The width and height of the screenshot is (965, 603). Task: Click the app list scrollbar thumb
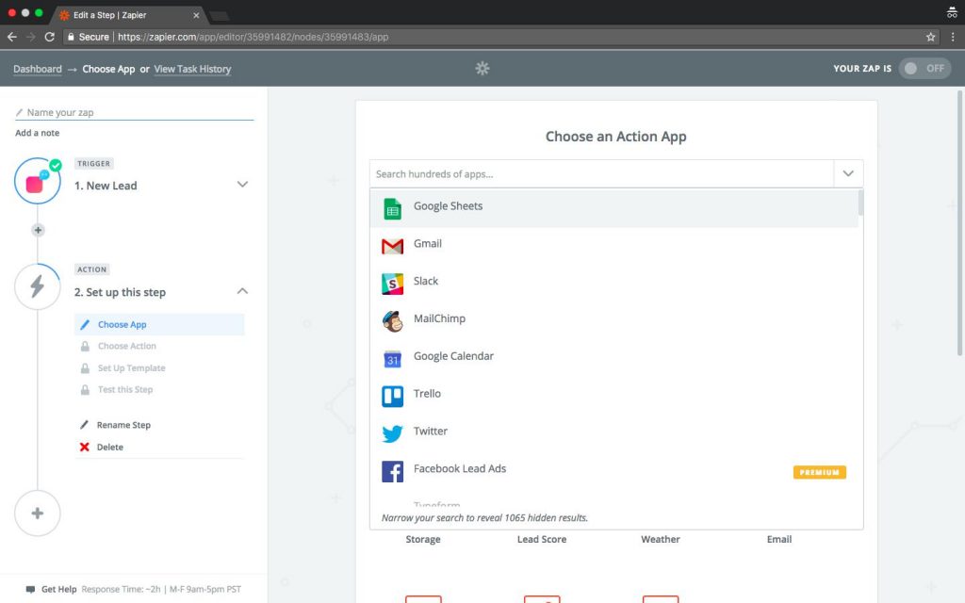tap(860, 203)
